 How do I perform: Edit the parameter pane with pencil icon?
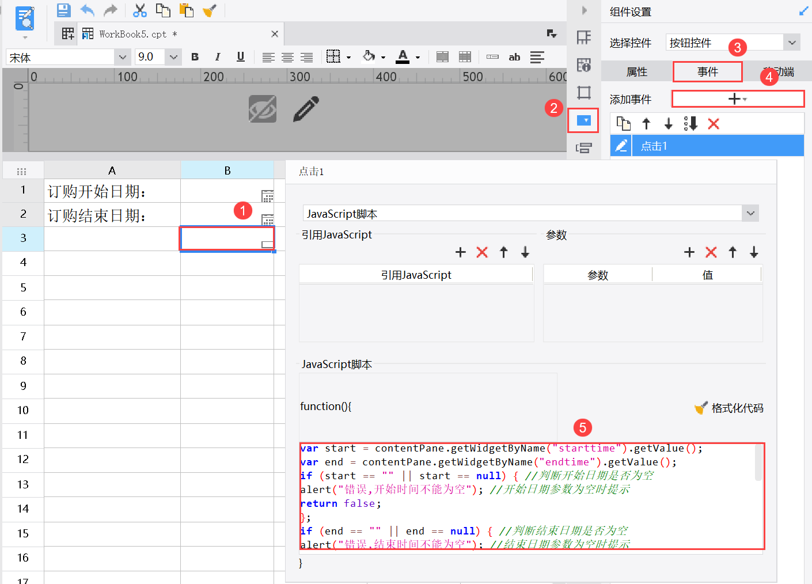pos(306,109)
